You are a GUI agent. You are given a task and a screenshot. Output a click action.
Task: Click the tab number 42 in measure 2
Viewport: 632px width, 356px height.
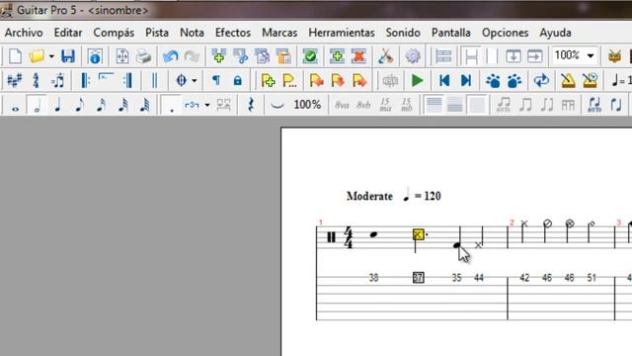(524, 278)
